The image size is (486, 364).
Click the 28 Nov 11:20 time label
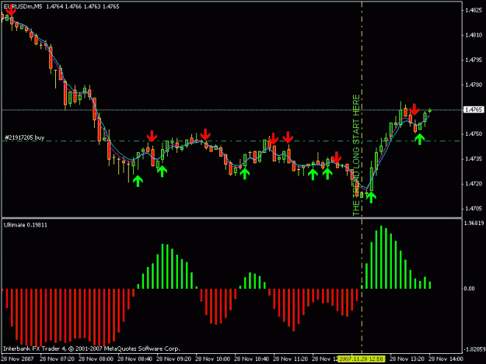tap(290, 359)
